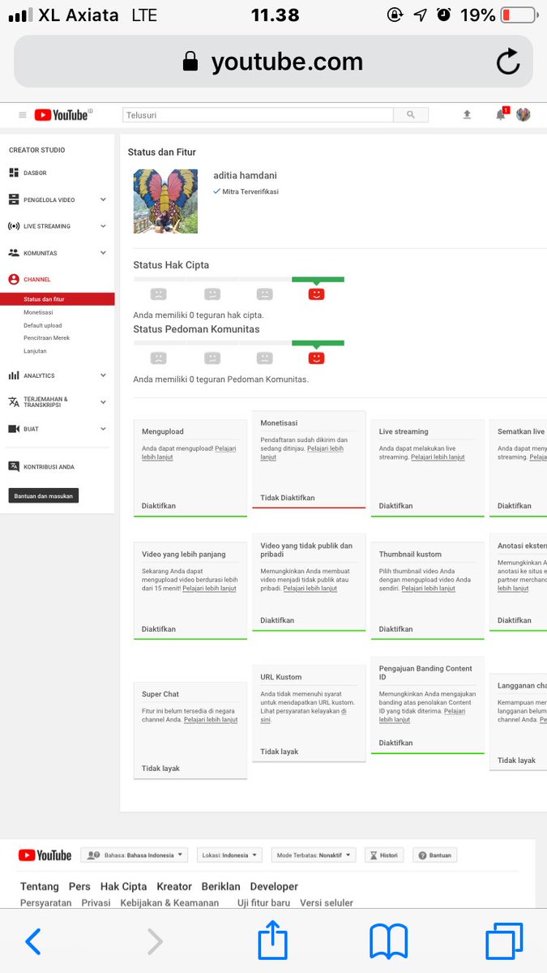547x973 pixels.
Task: Tap the Safari back arrow
Action: click(33, 941)
